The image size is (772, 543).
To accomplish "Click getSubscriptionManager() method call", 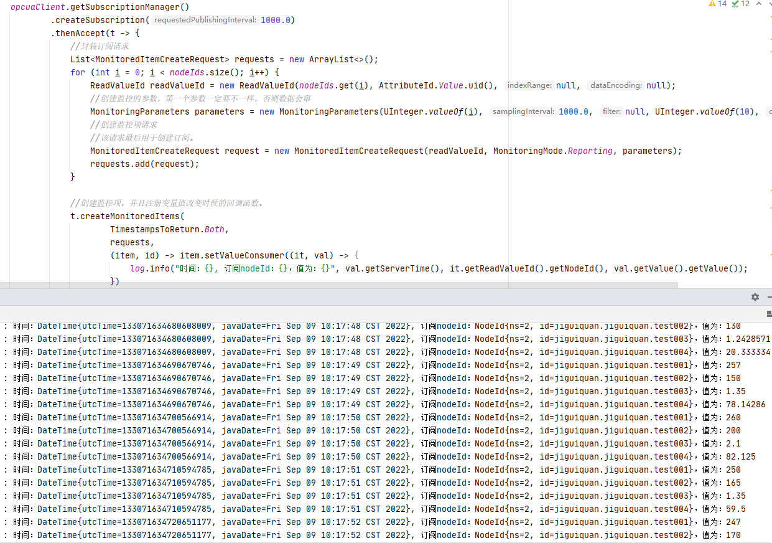I will (130, 7).
